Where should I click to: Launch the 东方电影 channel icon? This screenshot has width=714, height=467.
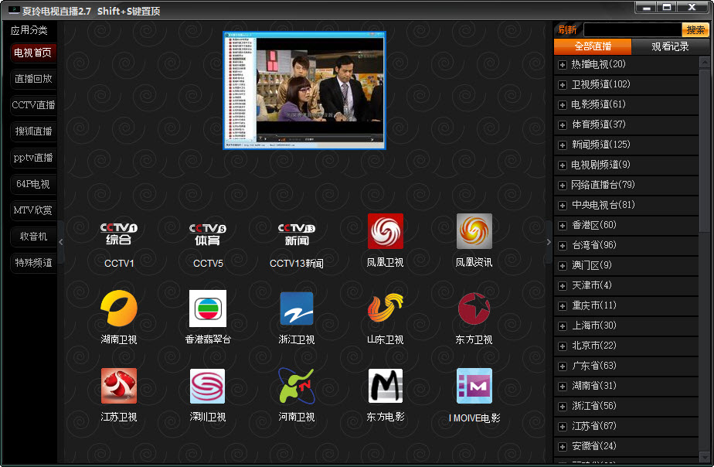pos(386,386)
